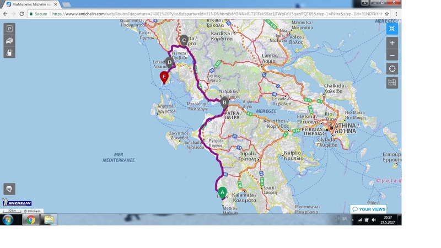Screen dimensions: 441x248
Task: Open the battery power icon in the tray
Action: tap(367, 220)
